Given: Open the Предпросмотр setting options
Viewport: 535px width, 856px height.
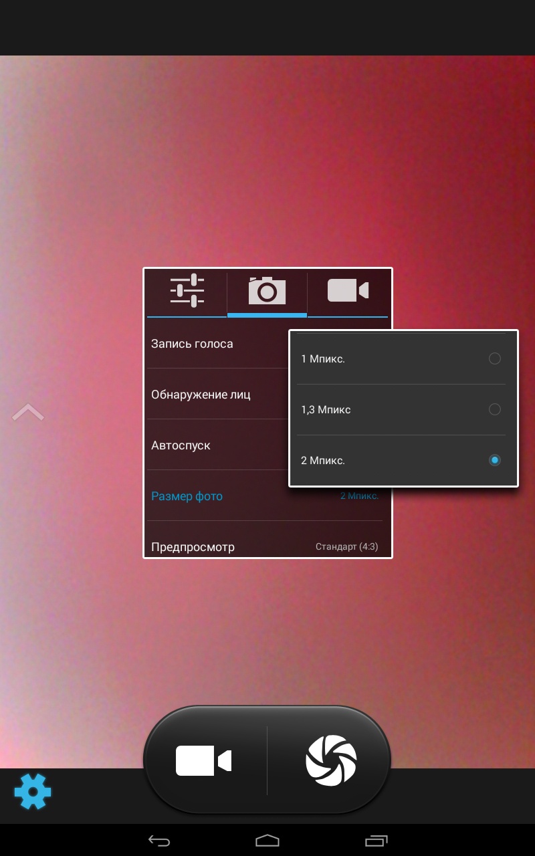Looking at the screenshot, I should [193, 546].
